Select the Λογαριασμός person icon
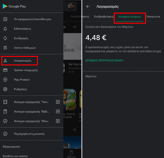 (5, 61)
